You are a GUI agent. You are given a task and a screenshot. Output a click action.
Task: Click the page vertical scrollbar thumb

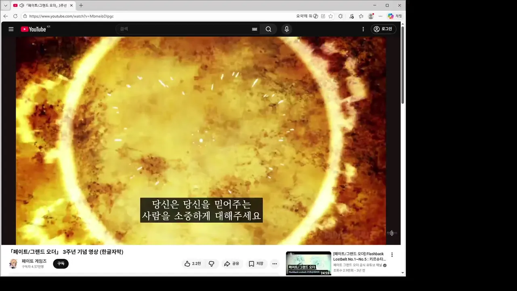point(403,65)
